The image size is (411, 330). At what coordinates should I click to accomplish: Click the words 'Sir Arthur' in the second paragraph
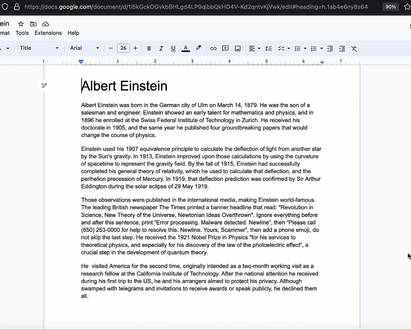(308, 179)
